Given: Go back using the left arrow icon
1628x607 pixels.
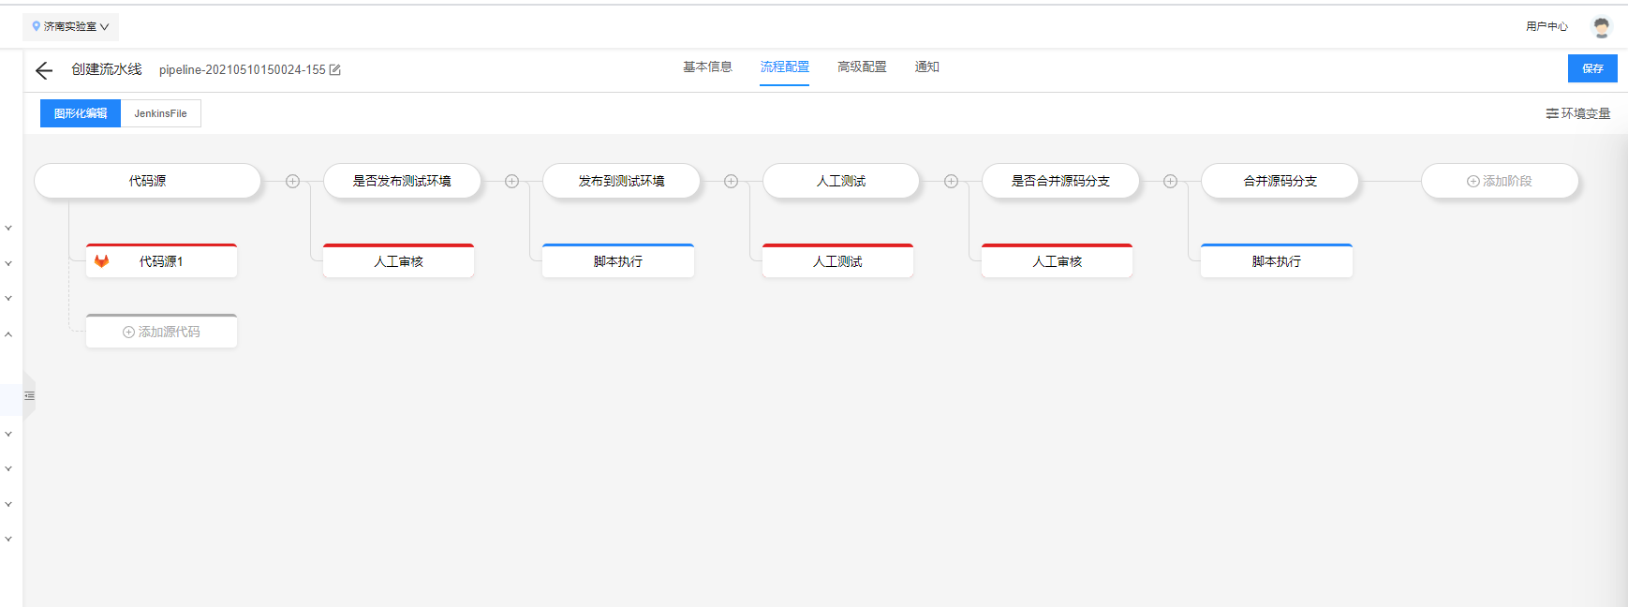Looking at the screenshot, I should (43, 70).
